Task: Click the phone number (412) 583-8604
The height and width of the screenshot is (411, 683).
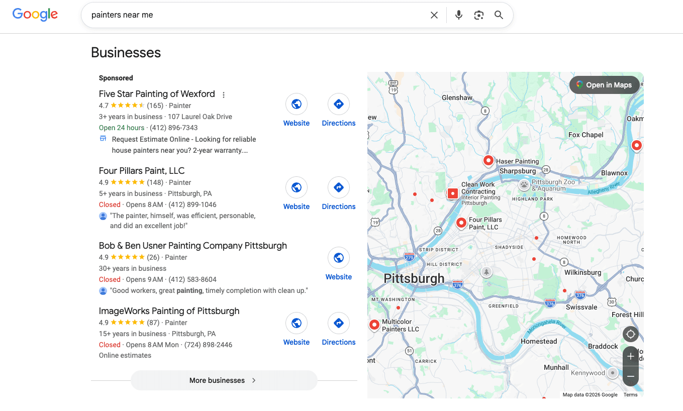Action: click(x=192, y=279)
